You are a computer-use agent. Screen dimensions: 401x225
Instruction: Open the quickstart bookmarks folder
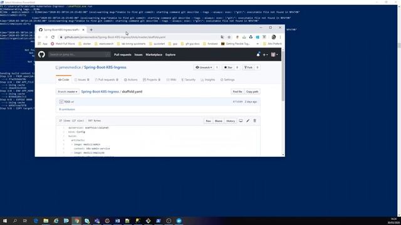pyautogui.click(x=157, y=44)
